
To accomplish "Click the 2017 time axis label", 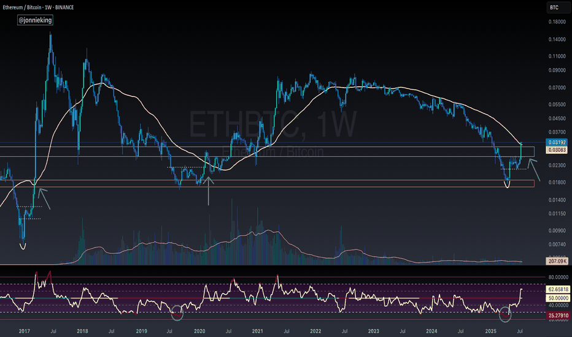I will (25, 331).
